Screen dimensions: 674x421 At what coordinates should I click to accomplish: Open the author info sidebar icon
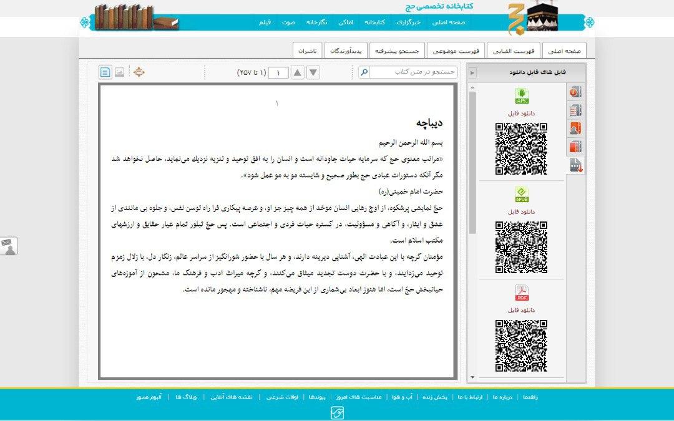pyautogui.click(x=575, y=128)
